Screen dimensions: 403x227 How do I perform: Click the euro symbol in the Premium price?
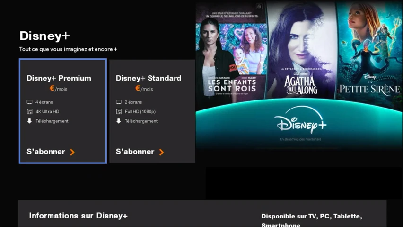52,88
